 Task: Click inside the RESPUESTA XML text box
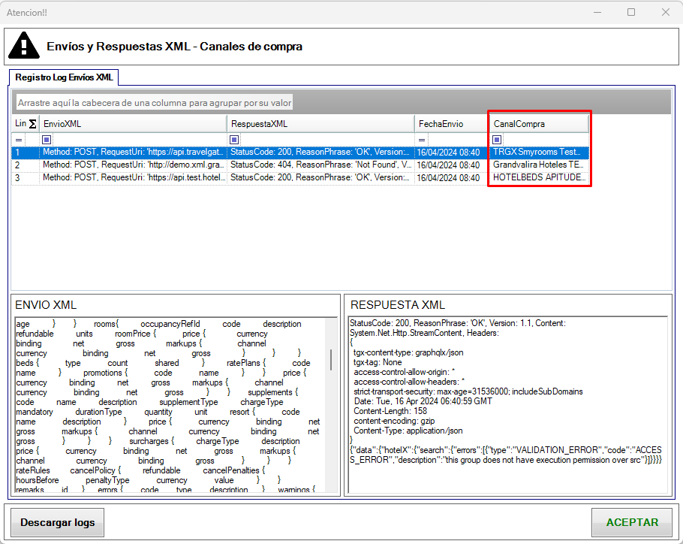pyautogui.click(x=508, y=406)
